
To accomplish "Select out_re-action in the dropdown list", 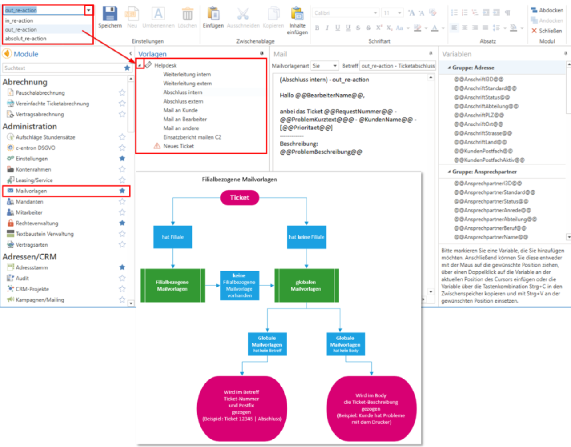I will point(21,30).
